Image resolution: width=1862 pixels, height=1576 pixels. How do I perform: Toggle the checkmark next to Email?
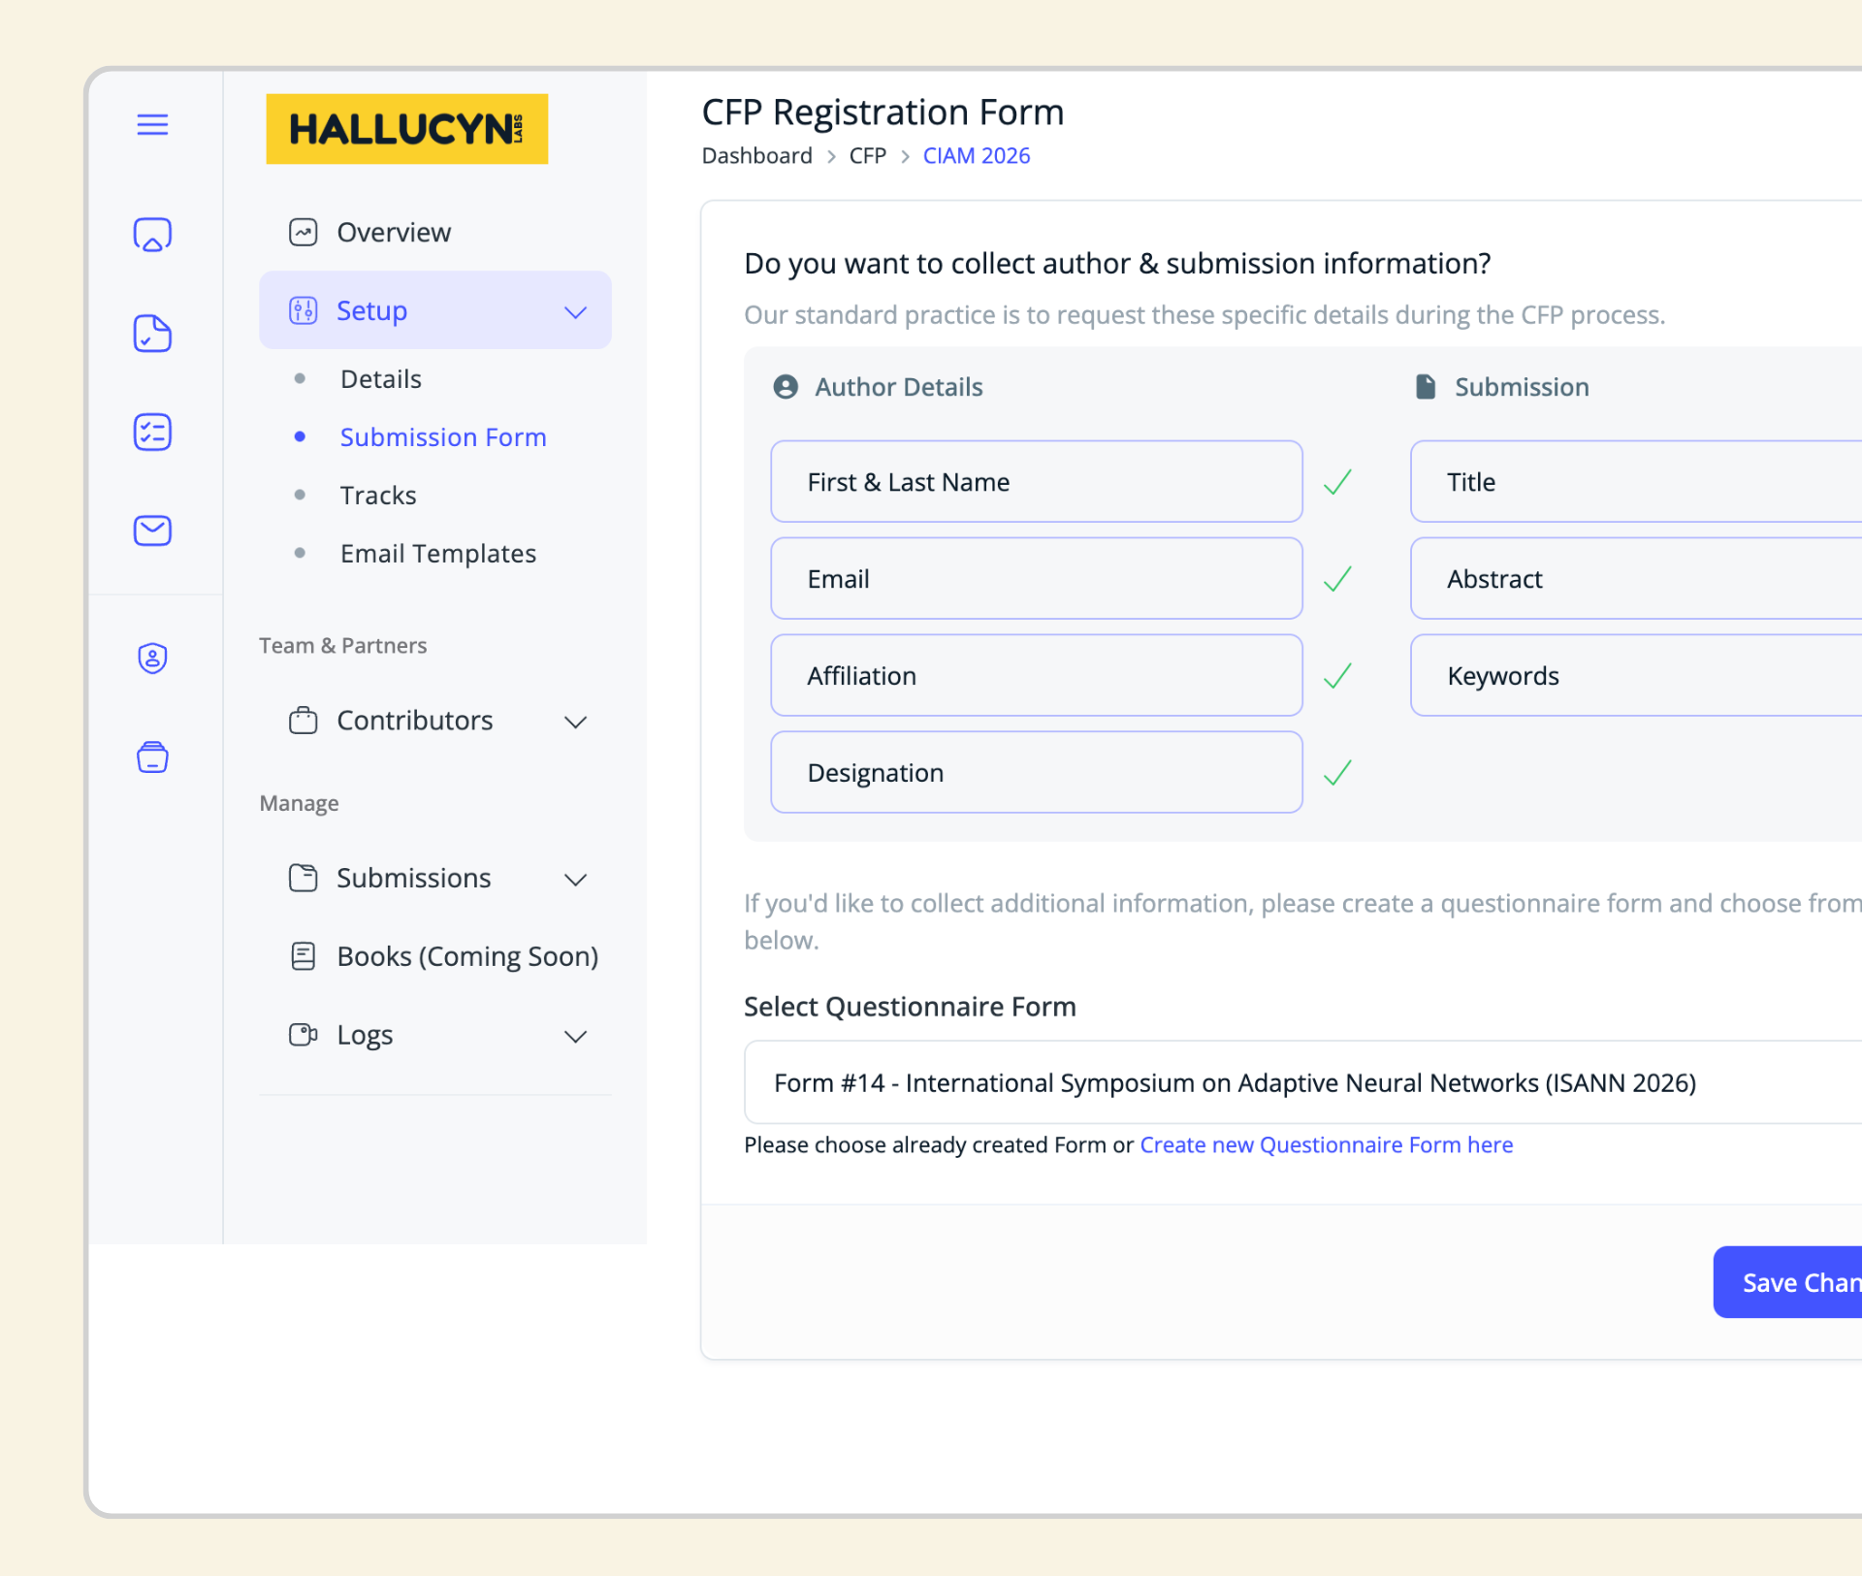pyautogui.click(x=1337, y=579)
